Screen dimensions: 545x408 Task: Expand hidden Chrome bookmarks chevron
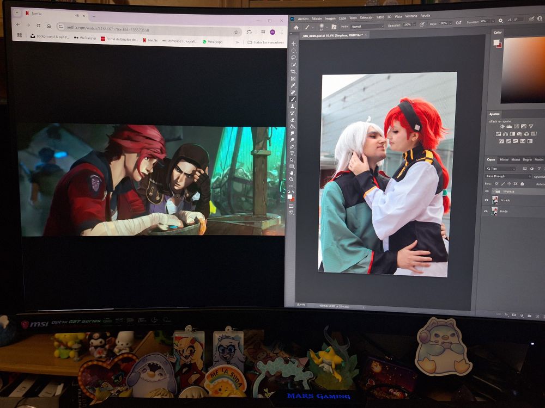[x=238, y=42]
